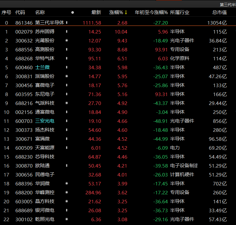Click stock code 688556

[x=24, y=49]
